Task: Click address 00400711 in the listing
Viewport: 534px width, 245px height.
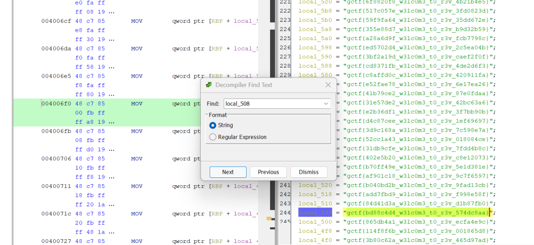Action: [x=56, y=186]
